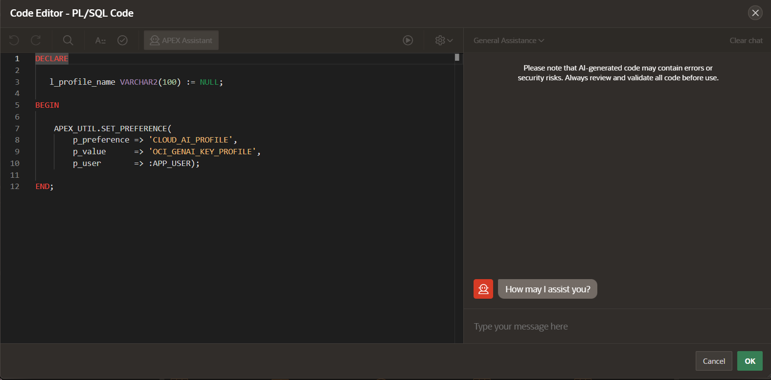The image size is (771, 380).
Task: Click the How may I assist you? message
Action: (x=547, y=289)
